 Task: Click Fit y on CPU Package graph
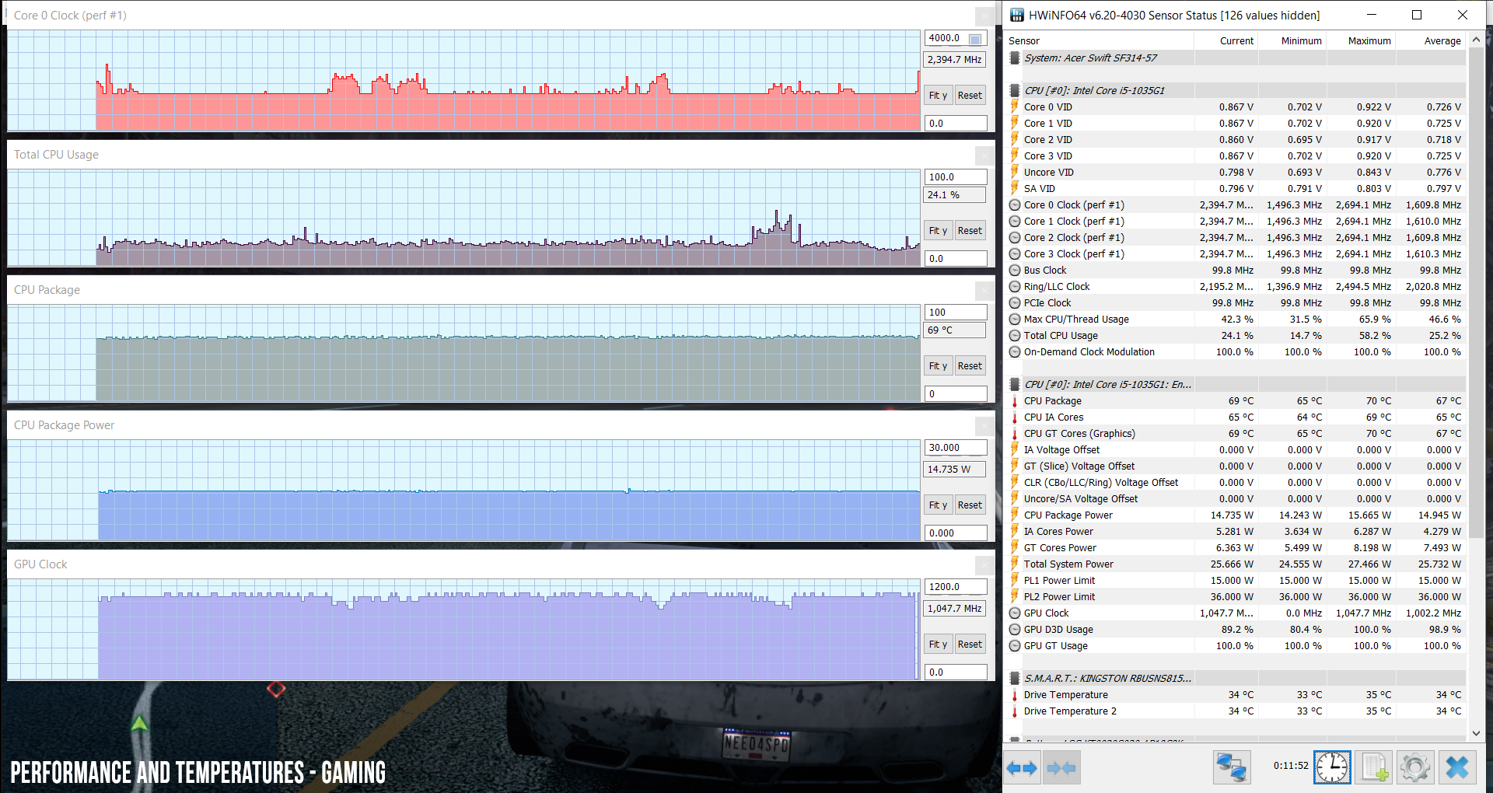[x=938, y=366]
